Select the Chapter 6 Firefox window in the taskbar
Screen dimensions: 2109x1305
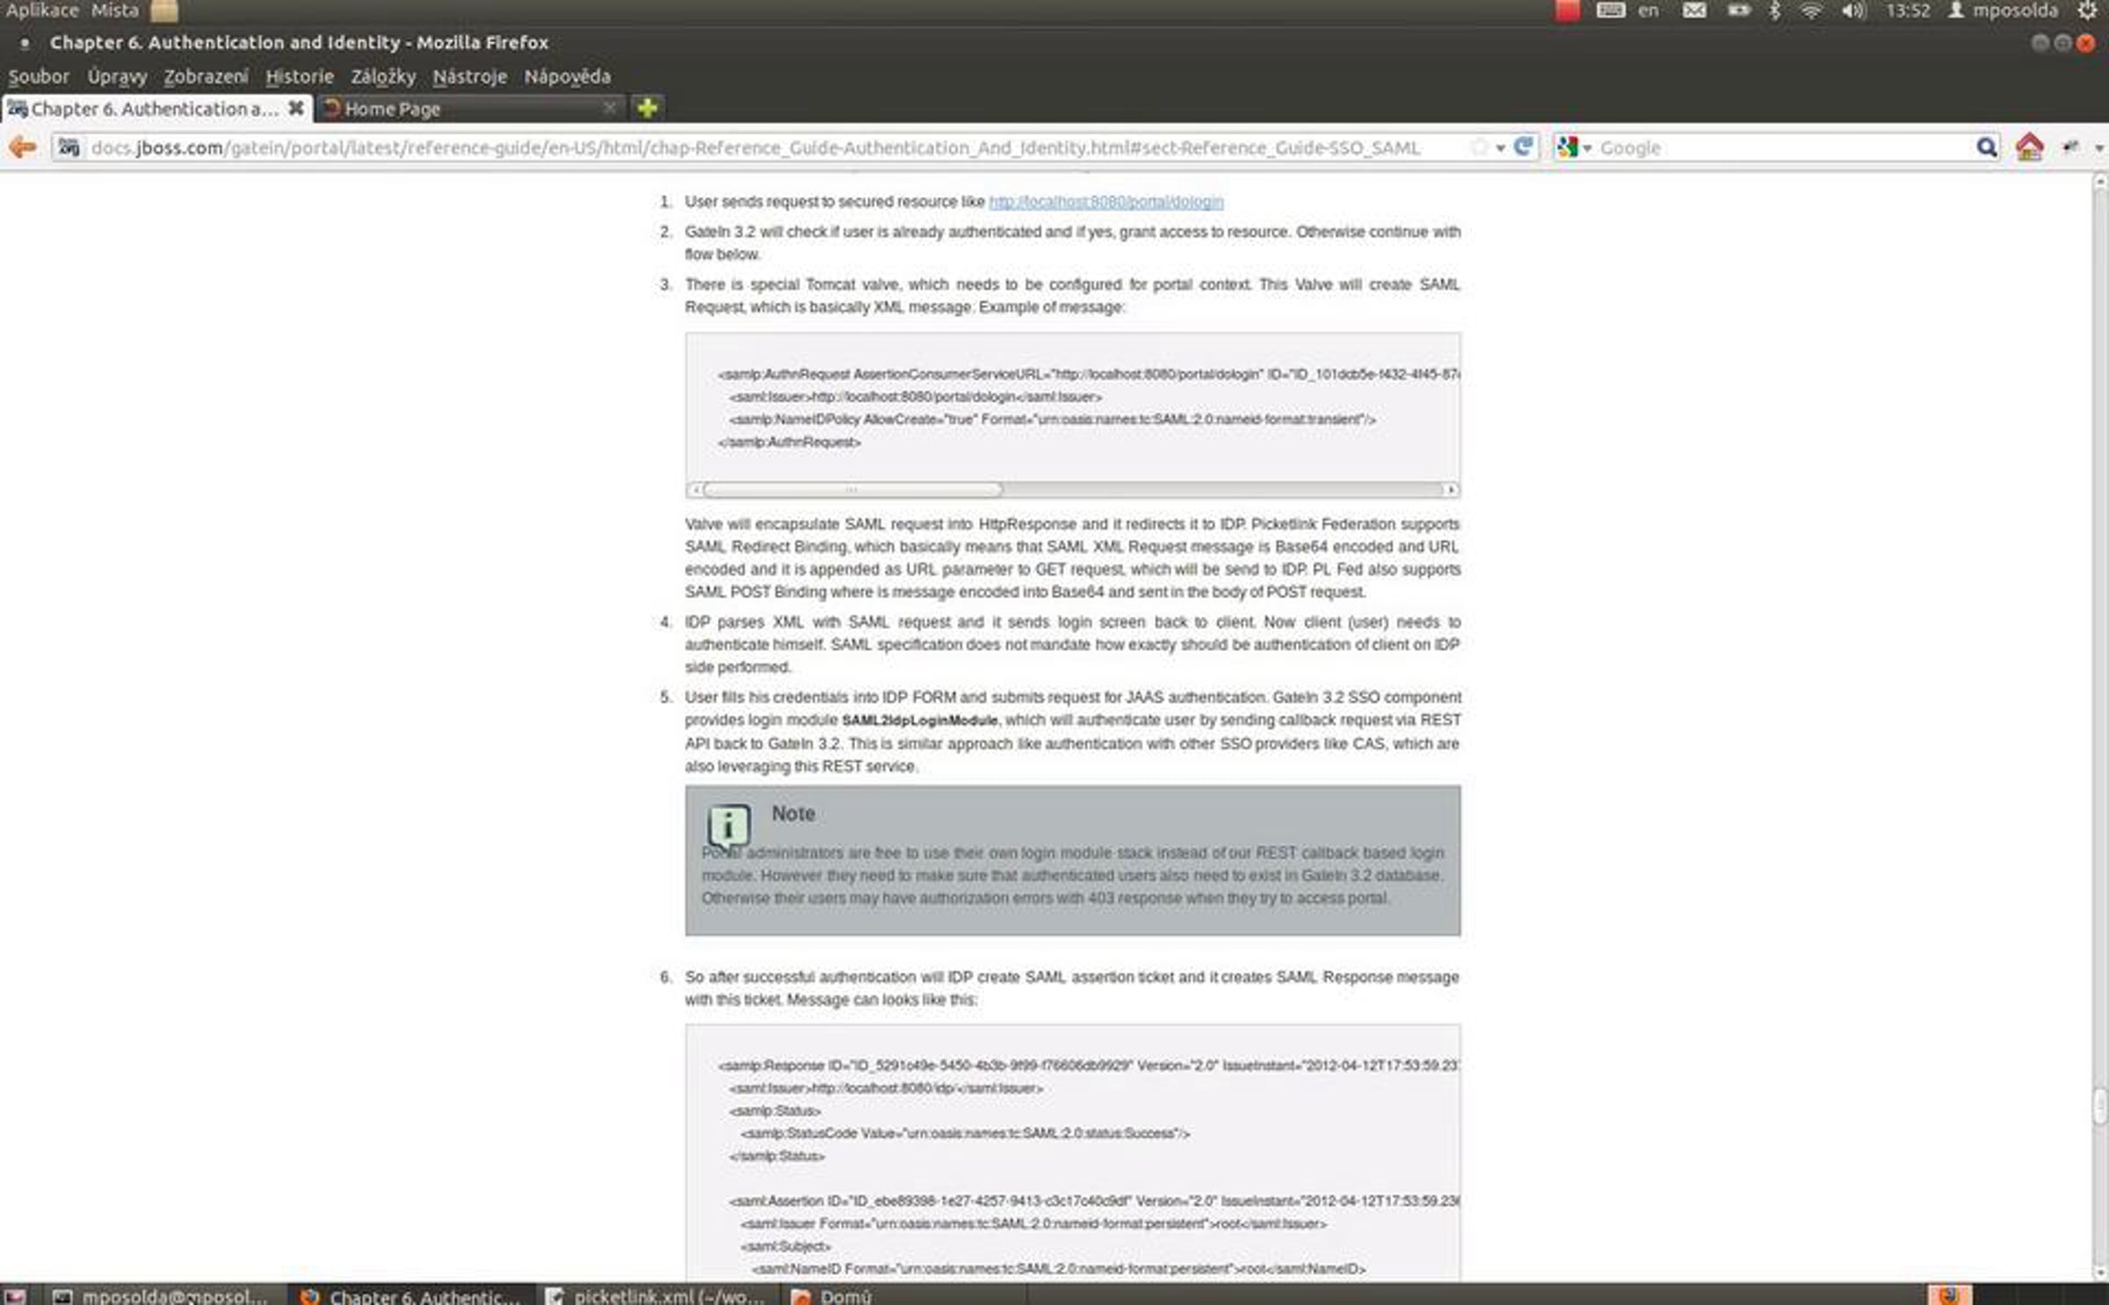pos(410,1295)
